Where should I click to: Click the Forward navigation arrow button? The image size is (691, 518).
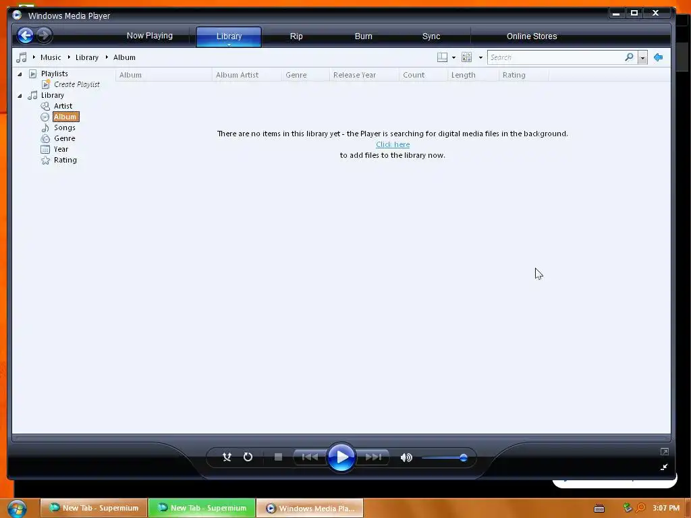(44, 35)
